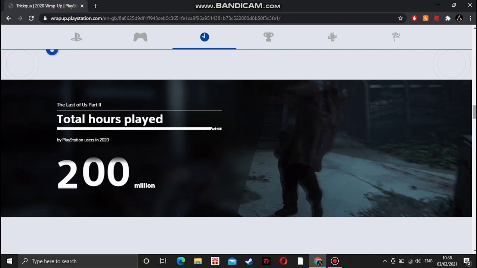
Task: Open a new browser tab
Action: tap(95, 6)
